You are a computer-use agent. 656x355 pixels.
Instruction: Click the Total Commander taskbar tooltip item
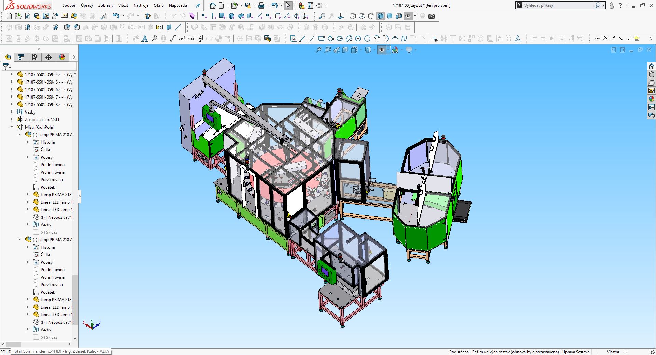(61, 351)
